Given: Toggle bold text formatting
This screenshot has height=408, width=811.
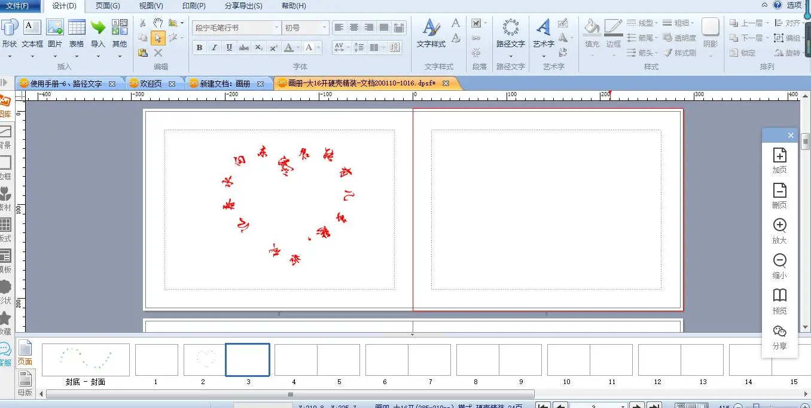Looking at the screenshot, I should pyautogui.click(x=199, y=48).
